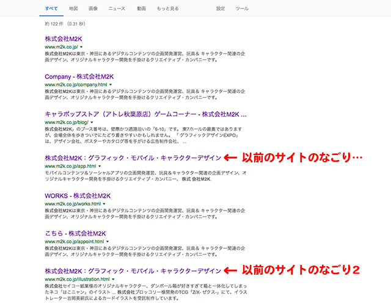Open the キャラポップストア game corner result
Viewport: 391px width, 304px height.
point(145,114)
